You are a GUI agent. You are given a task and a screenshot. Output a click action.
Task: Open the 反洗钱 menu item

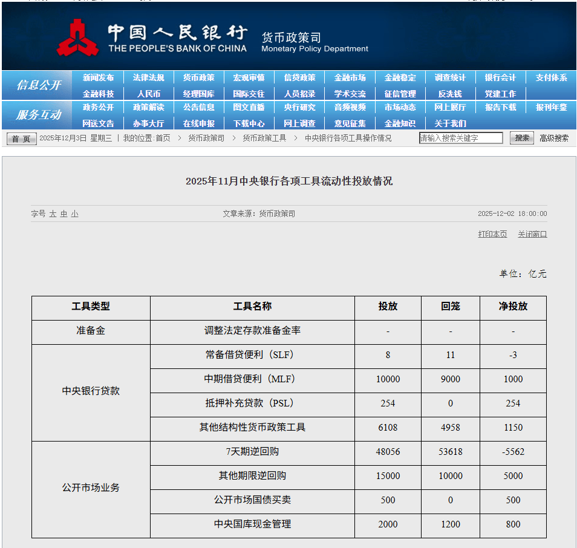pyautogui.click(x=449, y=94)
